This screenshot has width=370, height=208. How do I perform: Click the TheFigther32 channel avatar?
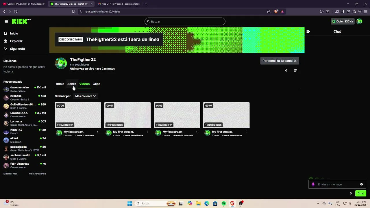(61, 64)
